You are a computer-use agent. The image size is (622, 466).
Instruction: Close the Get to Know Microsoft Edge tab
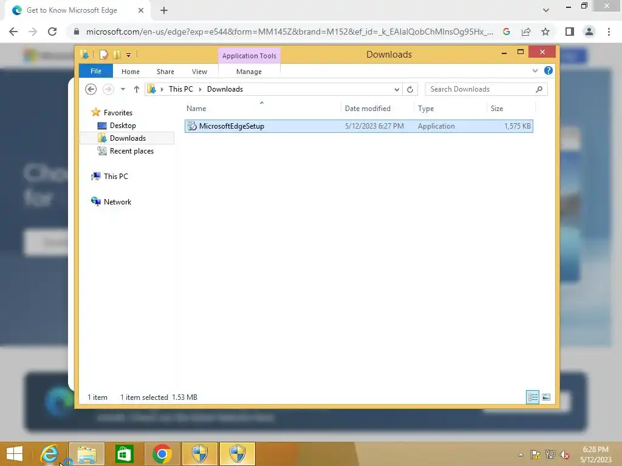coord(141,11)
